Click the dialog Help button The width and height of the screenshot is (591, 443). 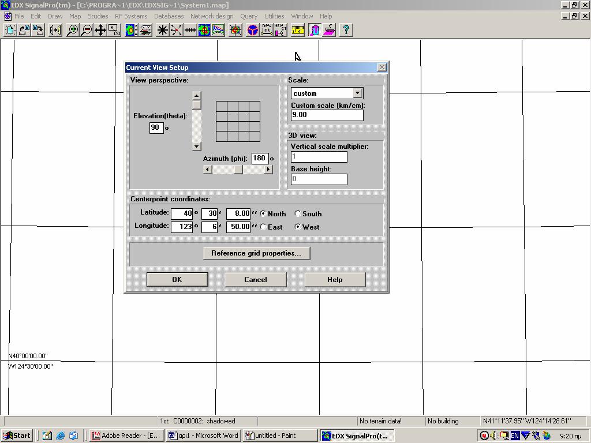tap(335, 280)
